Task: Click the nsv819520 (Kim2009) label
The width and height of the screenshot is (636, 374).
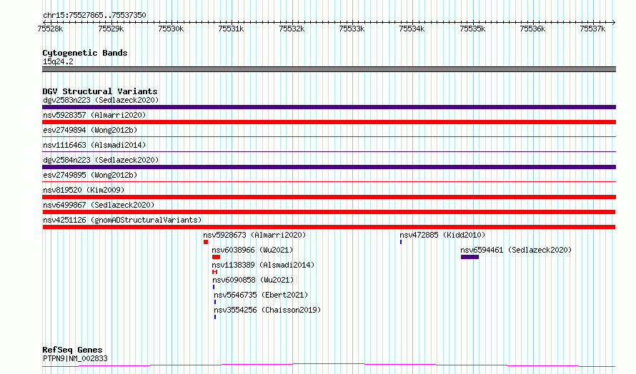Action: pos(84,190)
